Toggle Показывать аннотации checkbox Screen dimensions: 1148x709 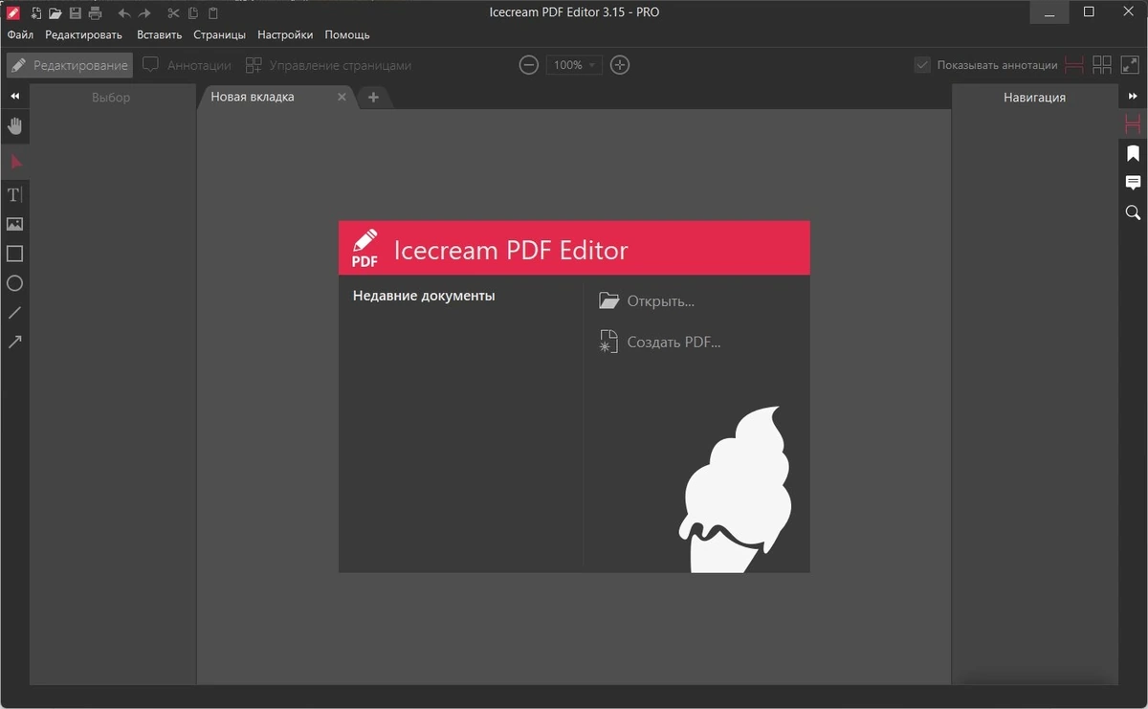(x=922, y=65)
